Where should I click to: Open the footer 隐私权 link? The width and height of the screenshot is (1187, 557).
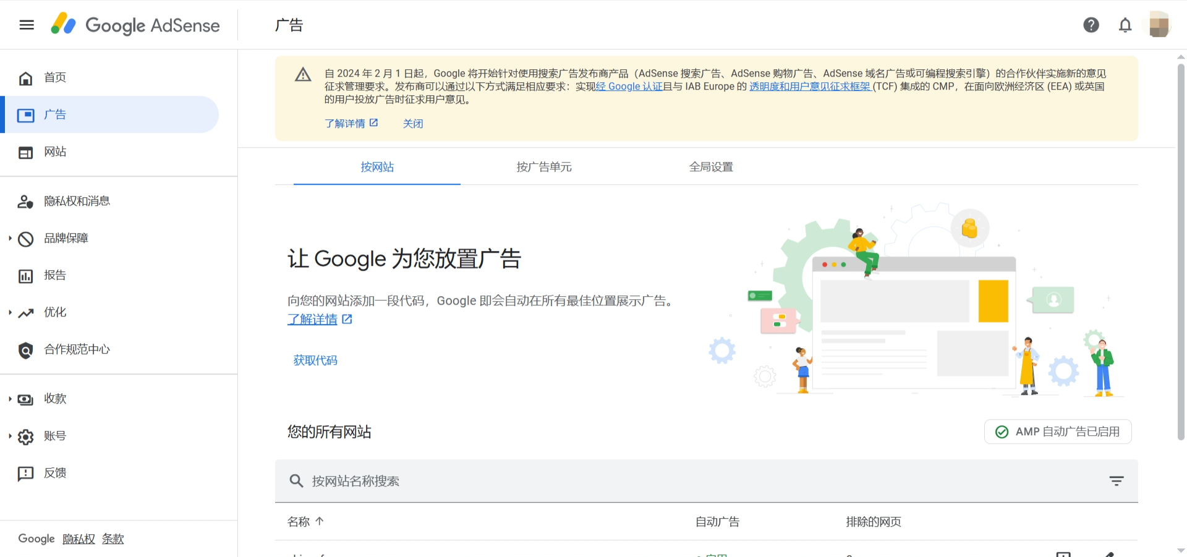click(79, 538)
